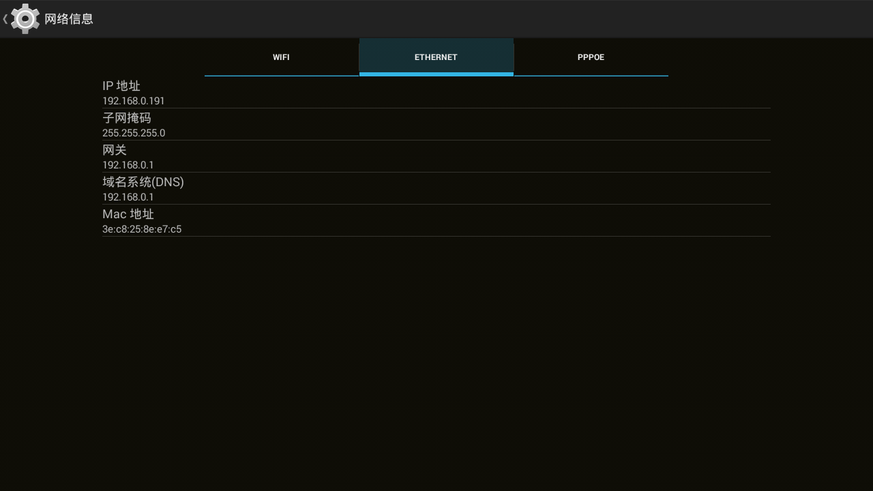Select the ETHERNET tab
Image resolution: width=873 pixels, height=491 pixels.
[436, 57]
